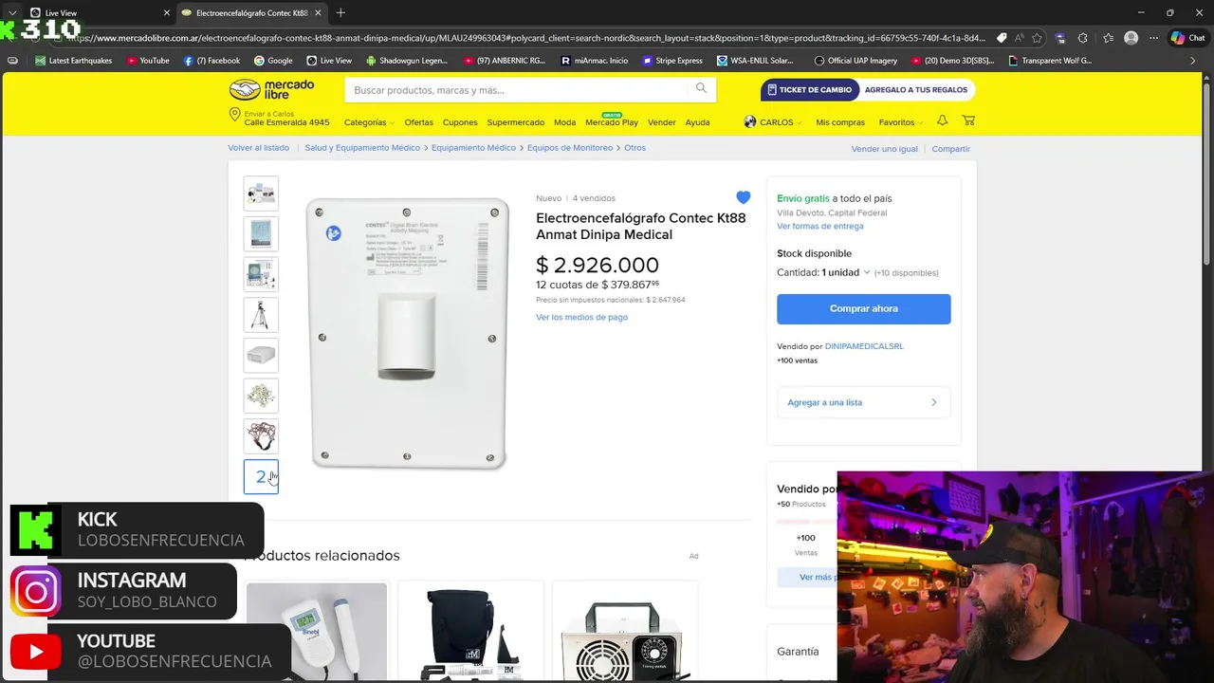Viewport: 1214px width, 683px height.
Task: Open the YouTube bookmark
Action: 147,61
